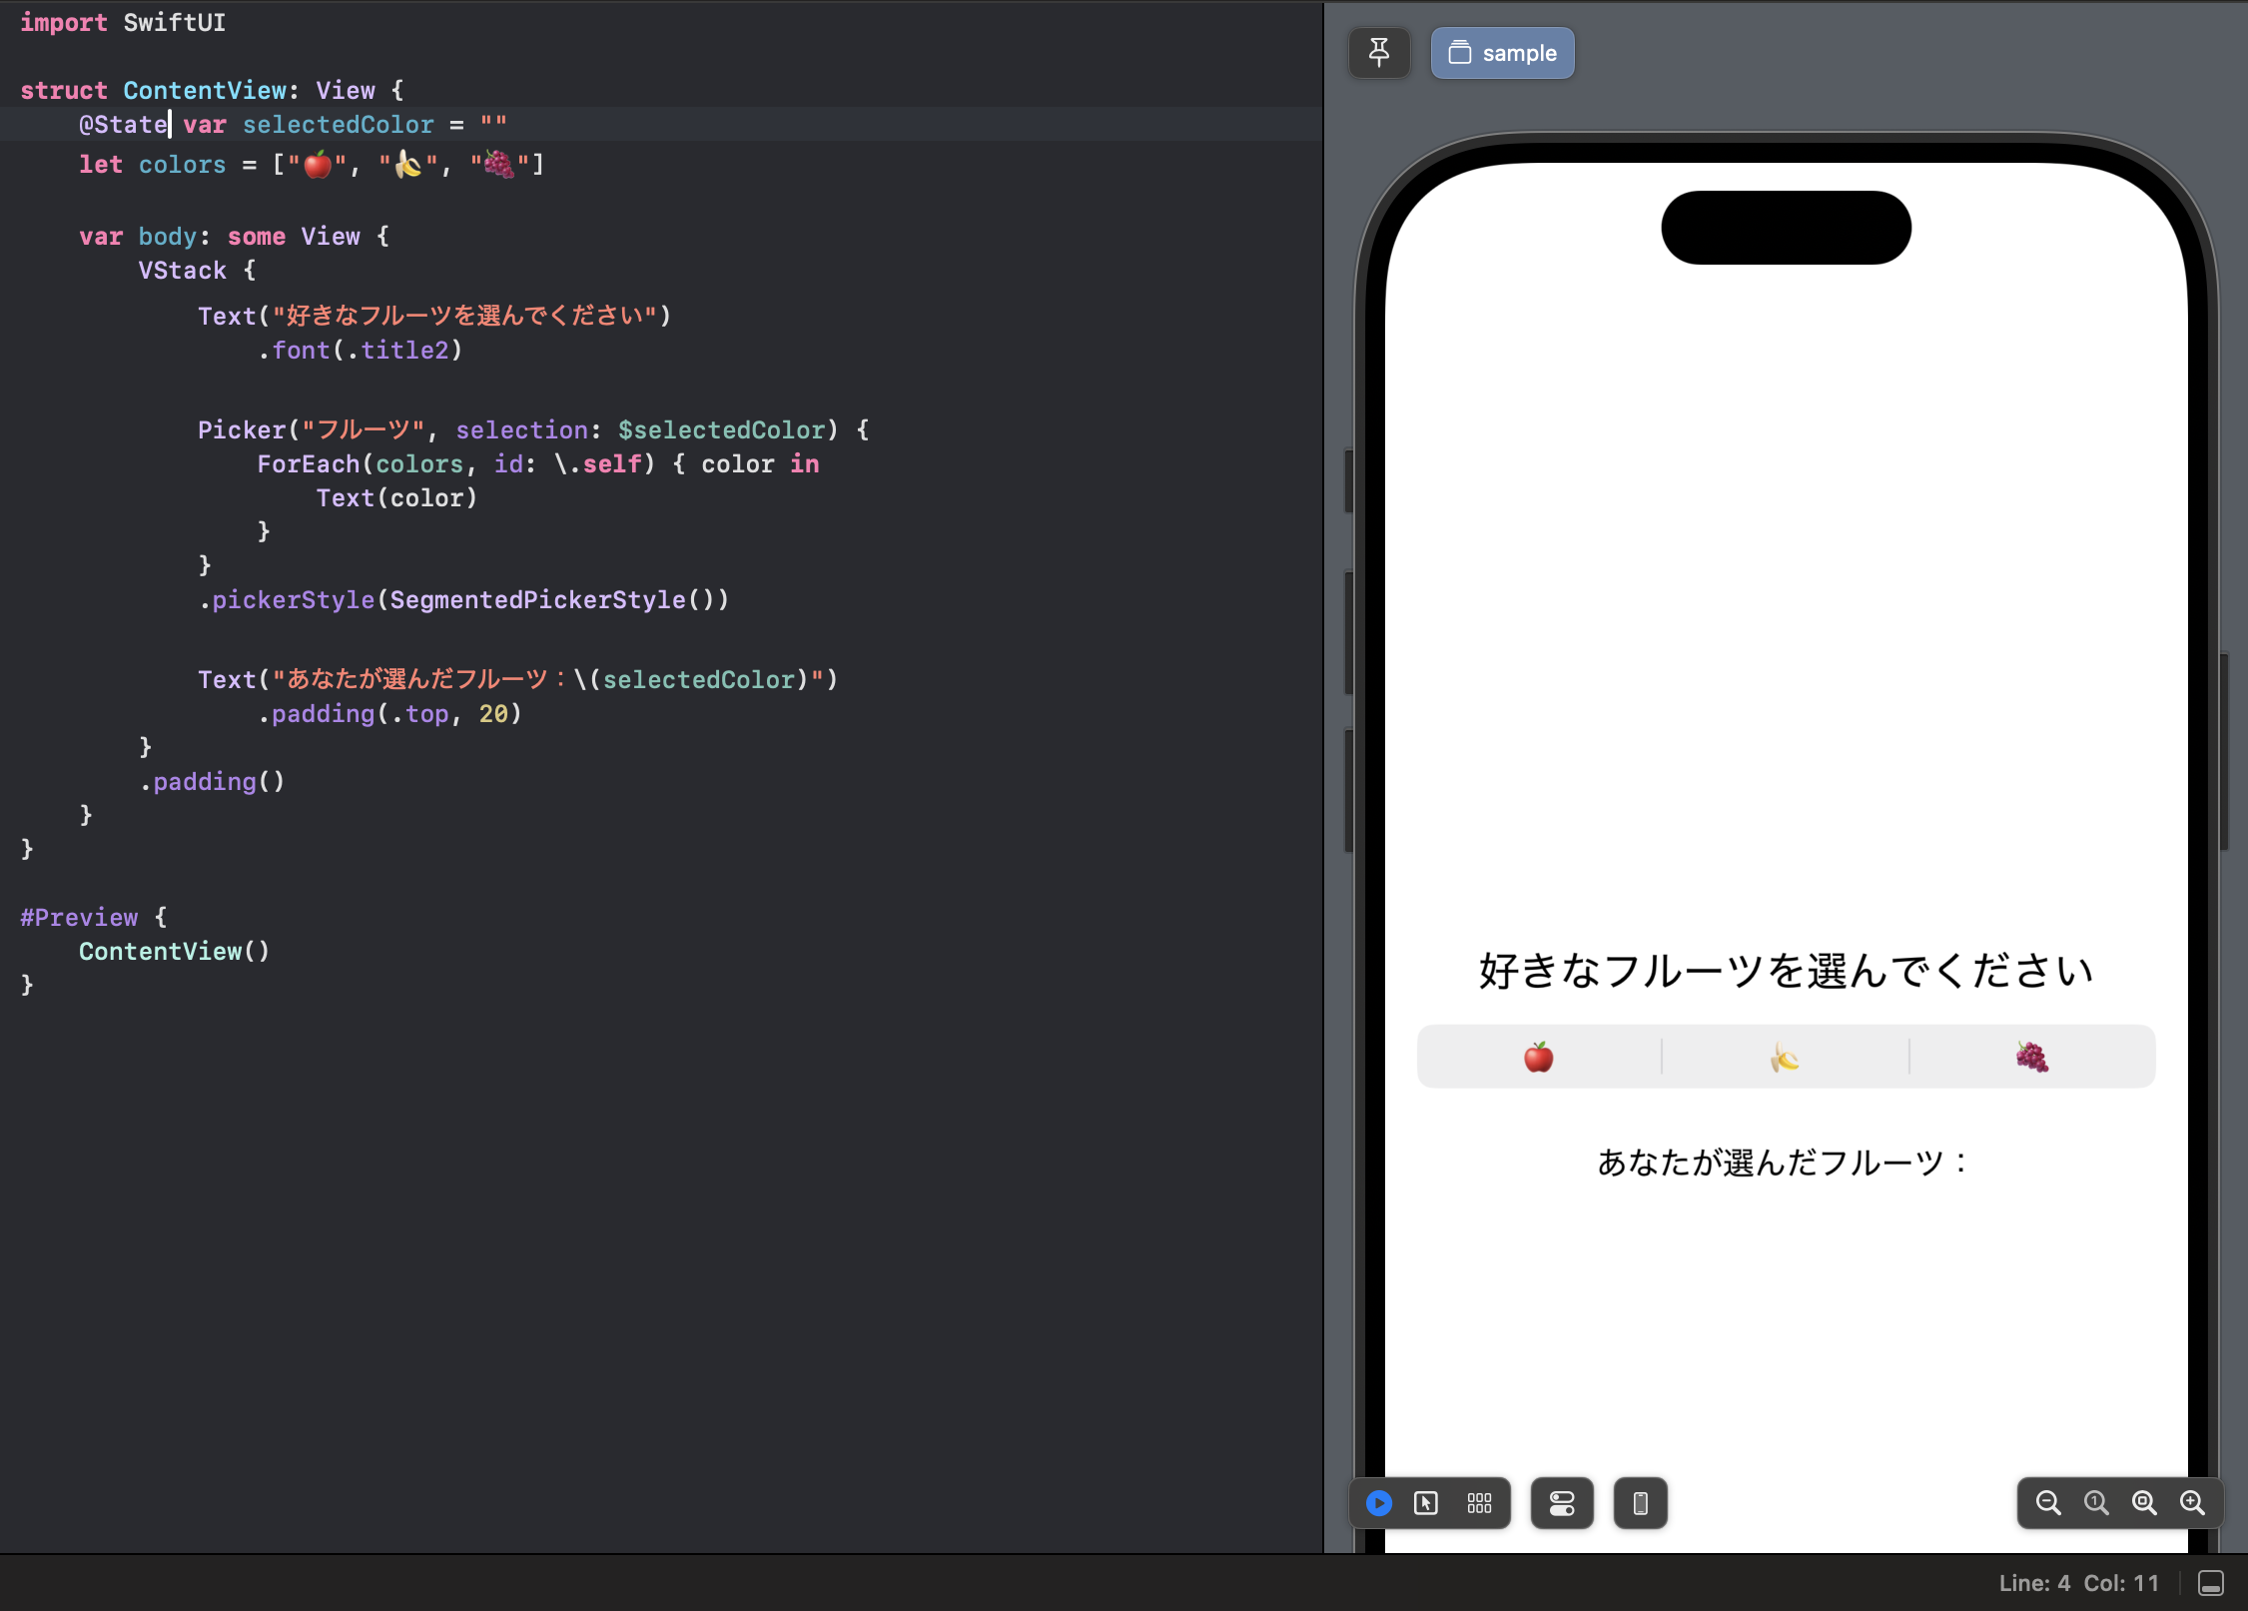Select the apple segment in the picker
This screenshot has width=2248, height=1611.
tap(1538, 1056)
